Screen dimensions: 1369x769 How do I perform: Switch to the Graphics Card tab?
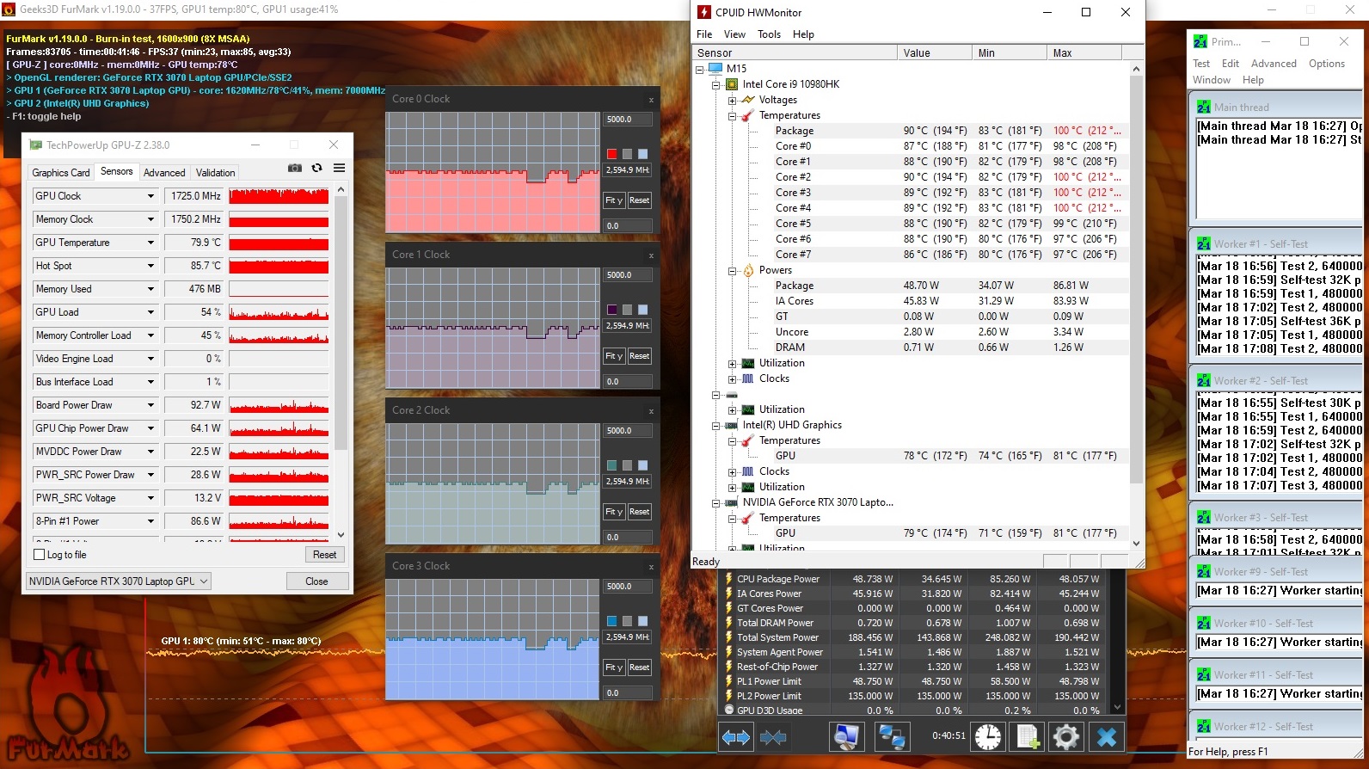[x=61, y=173]
